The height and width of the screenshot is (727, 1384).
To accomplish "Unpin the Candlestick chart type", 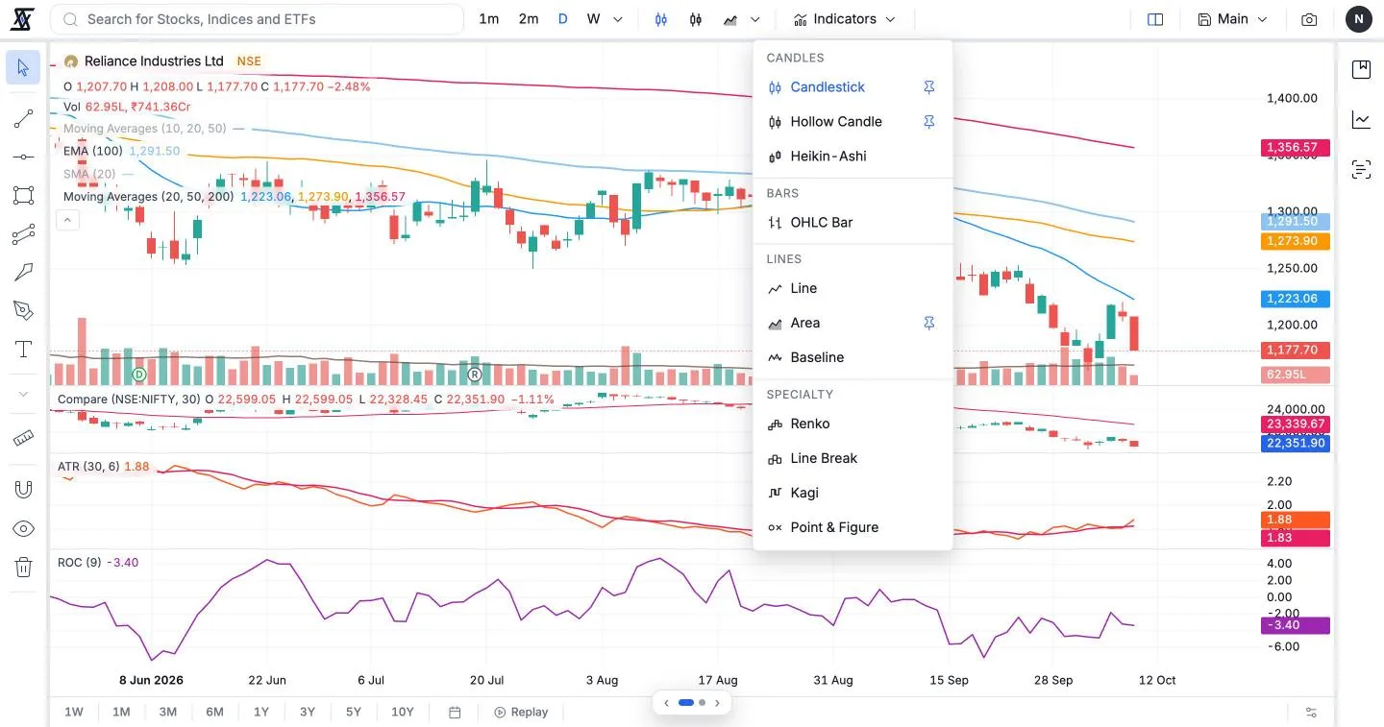I will [x=928, y=87].
